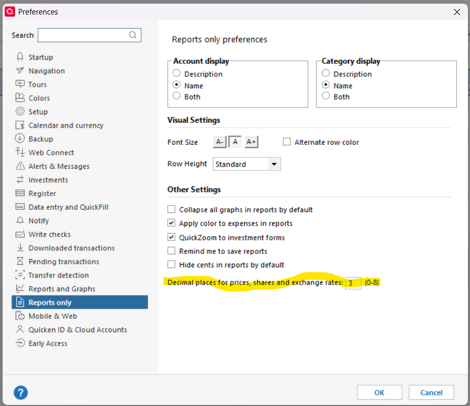Click the Pending transactions hourglass icon

(20, 261)
